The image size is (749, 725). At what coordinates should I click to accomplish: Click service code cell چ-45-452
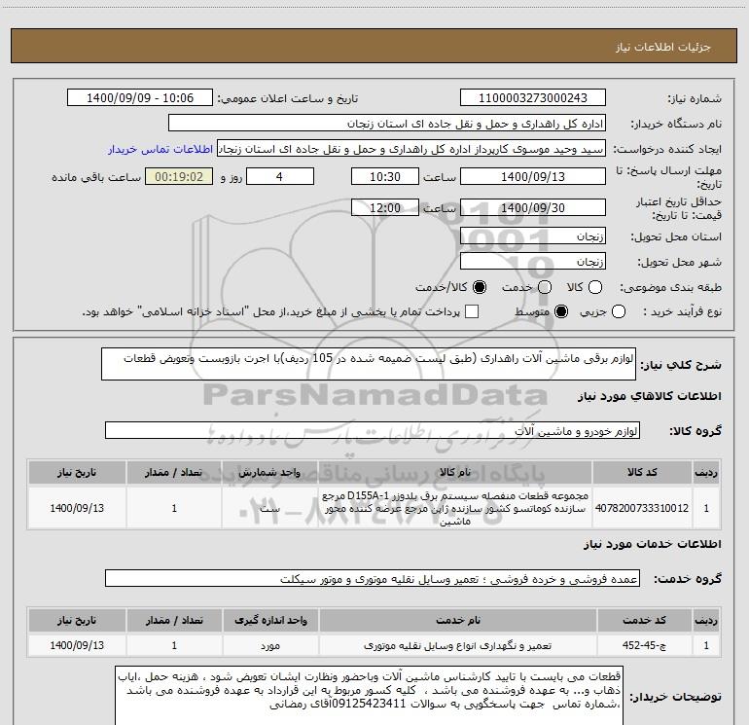(644, 645)
